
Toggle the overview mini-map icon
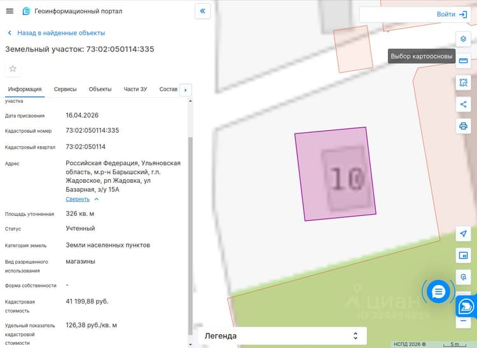click(x=463, y=255)
